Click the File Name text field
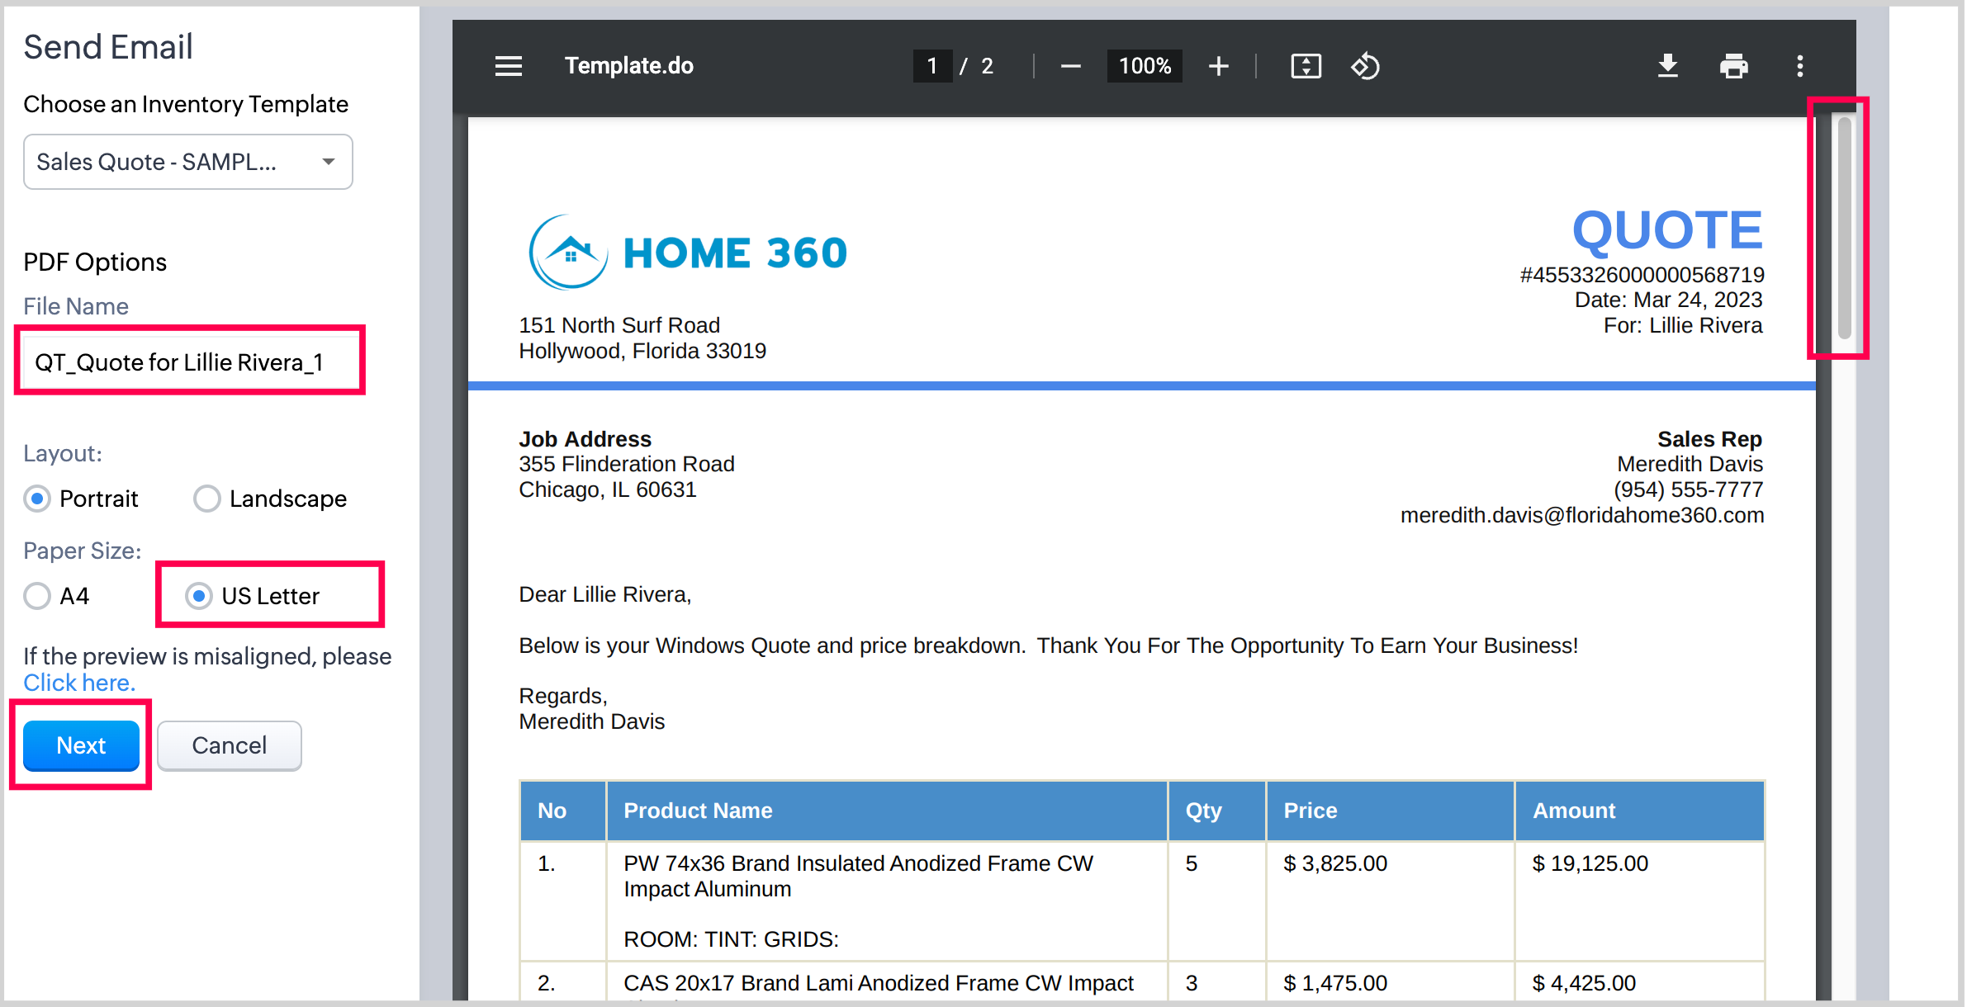This screenshot has height=1007, width=1967. point(190,362)
